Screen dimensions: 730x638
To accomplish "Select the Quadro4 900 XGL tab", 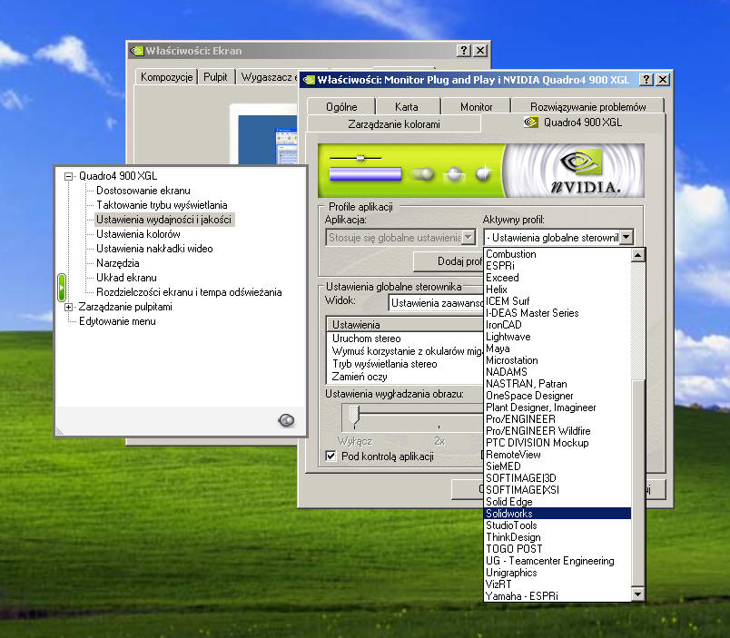I will (x=573, y=123).
